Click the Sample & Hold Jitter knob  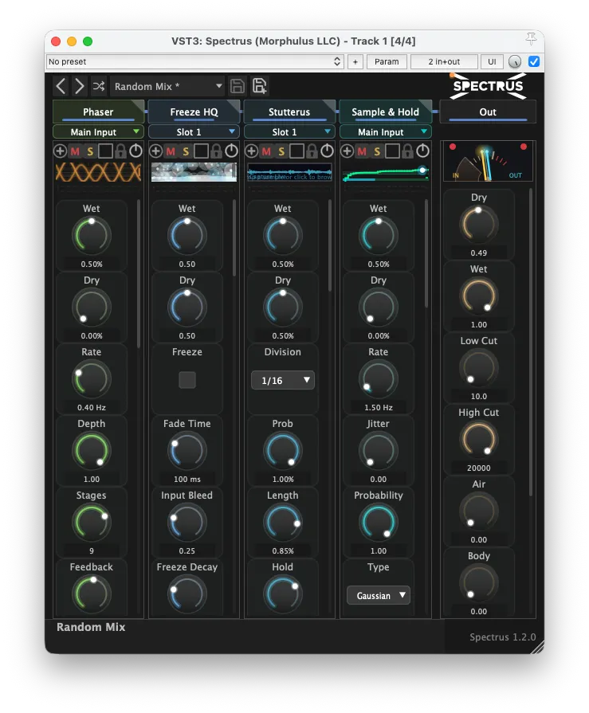pyautogui.click(x=379, y=451)
